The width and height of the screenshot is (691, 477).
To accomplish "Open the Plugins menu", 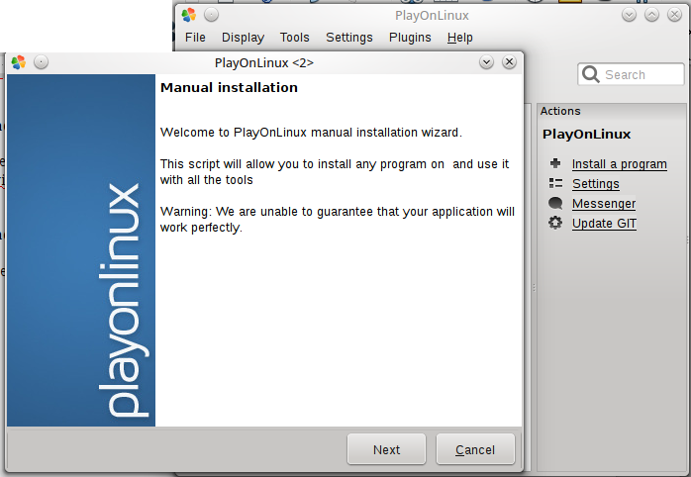I will 410,38.
